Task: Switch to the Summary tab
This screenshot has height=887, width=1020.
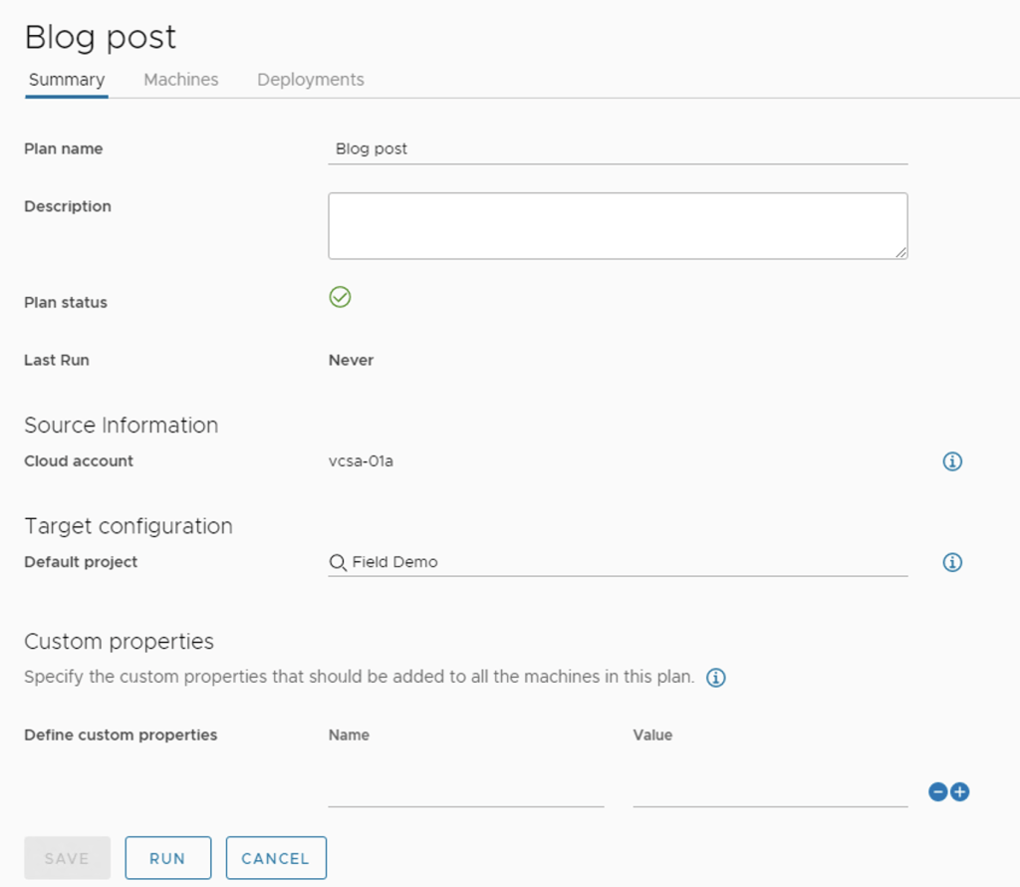Action: [x=67, y=80]
